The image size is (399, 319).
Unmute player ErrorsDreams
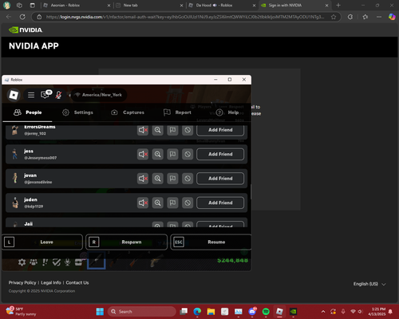(x=143, y=130)
